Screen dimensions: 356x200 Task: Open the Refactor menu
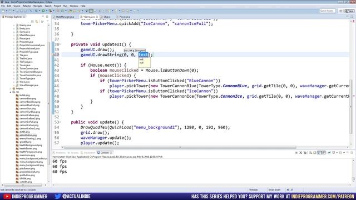point(27,6)
